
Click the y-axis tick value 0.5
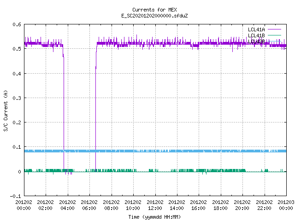click(17, 49)
